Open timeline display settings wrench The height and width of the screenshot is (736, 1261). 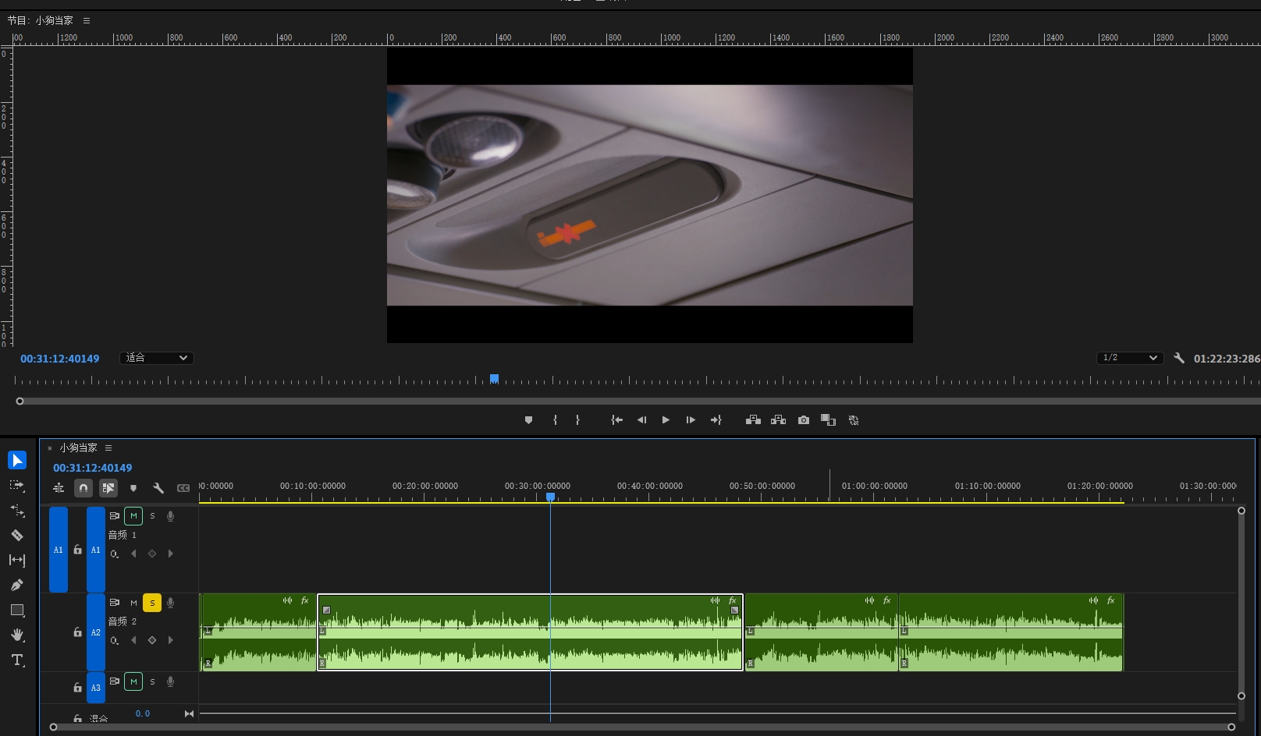coord(158,488)
